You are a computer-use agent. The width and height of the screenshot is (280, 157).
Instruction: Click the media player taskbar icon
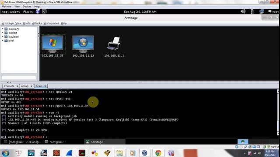132,153
